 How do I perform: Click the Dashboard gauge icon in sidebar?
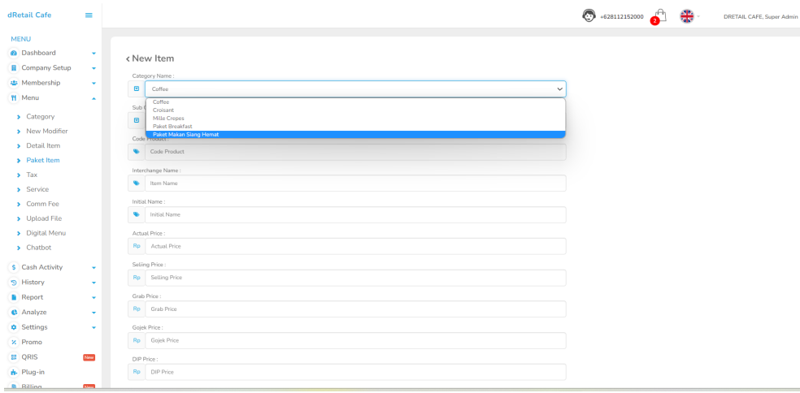[x=14, y=53]
